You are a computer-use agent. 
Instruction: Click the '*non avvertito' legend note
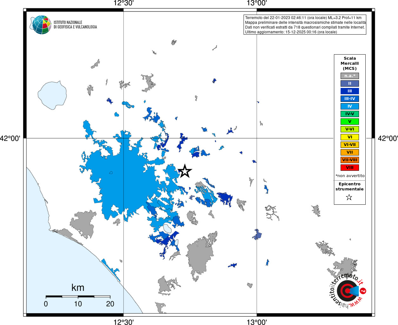click(350, 176)
